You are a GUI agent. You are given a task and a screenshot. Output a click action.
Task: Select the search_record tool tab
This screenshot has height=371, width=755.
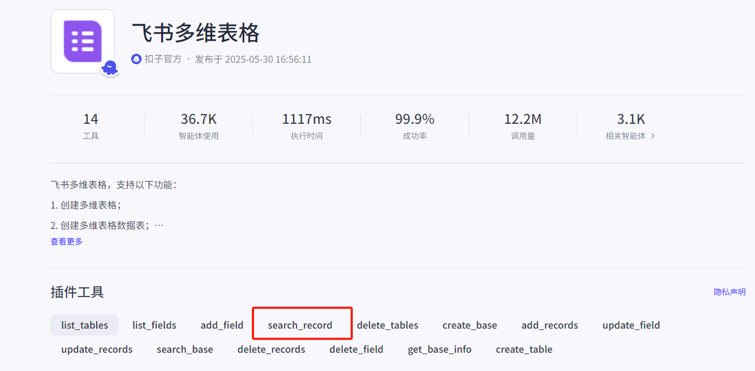click(x=300, y=325)
